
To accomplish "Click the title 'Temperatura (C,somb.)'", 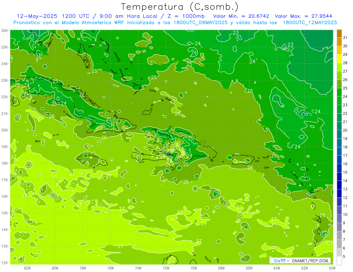I will pos(180,7).
